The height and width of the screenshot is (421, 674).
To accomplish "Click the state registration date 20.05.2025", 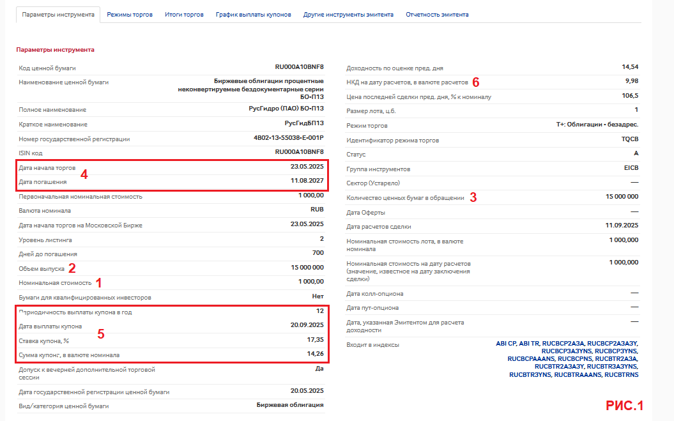I will [307, 391].
